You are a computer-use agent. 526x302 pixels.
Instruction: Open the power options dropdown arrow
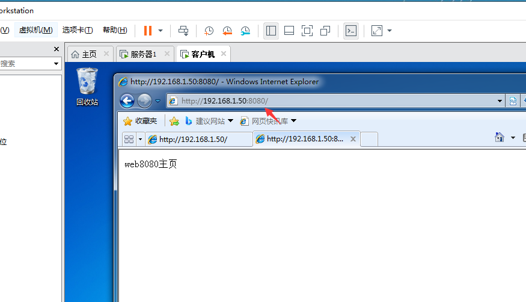coord(161,31)
